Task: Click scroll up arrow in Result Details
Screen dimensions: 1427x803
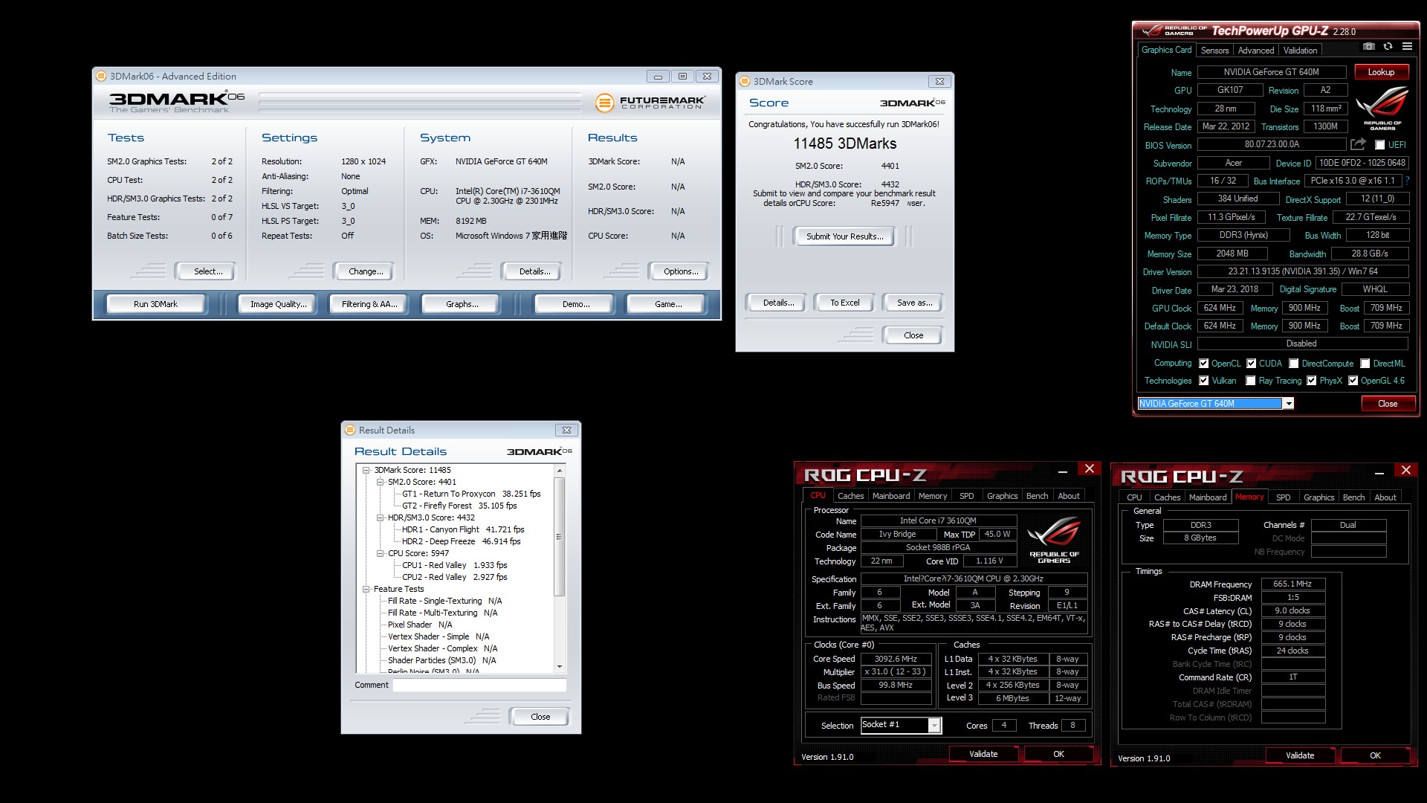Action: pos(560,471)
